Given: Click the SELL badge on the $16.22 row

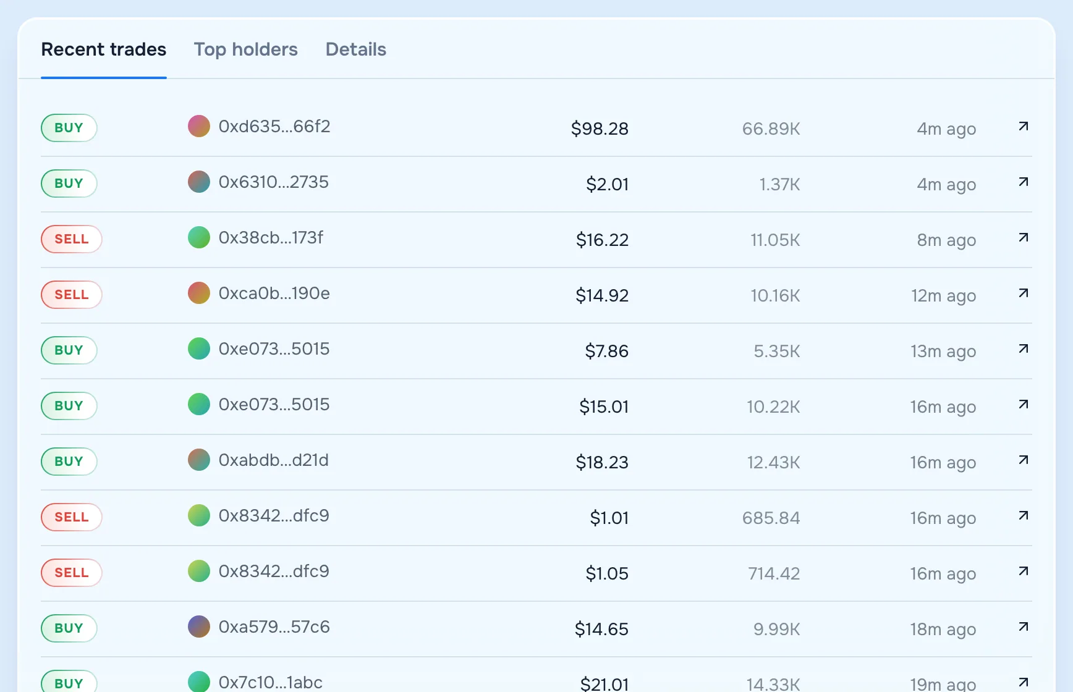Looking at the screenshot, I should click(x=72, y=239).
